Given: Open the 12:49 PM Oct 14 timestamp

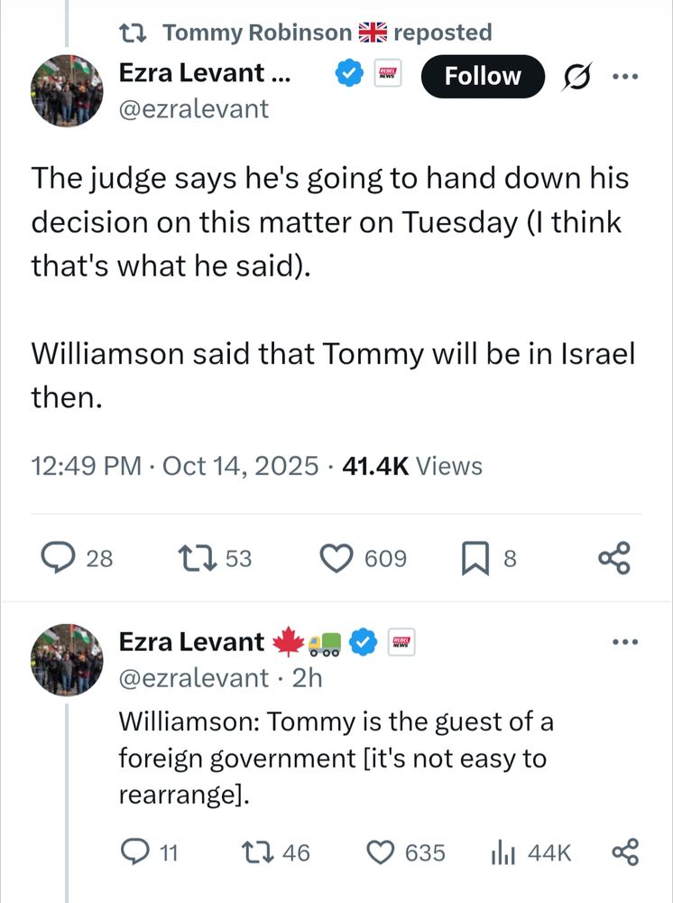Looking at the screenshot, I should click(174, 466).
